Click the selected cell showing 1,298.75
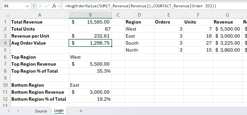This screenshot has height=115, width=247. tap(90, 43)
